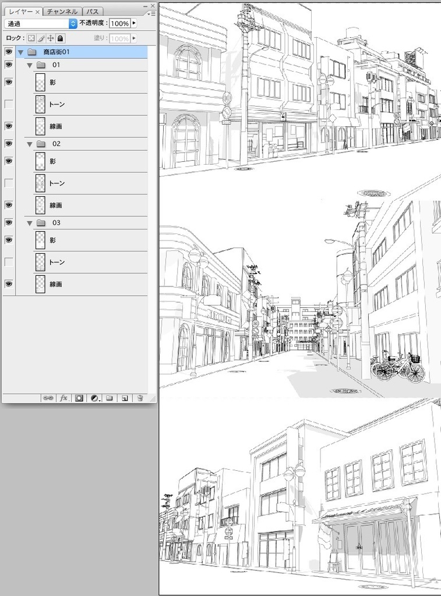441x596 pixels.
Task: Select the 線画 layer thumbnail in group 02
Action: point(40,205)
